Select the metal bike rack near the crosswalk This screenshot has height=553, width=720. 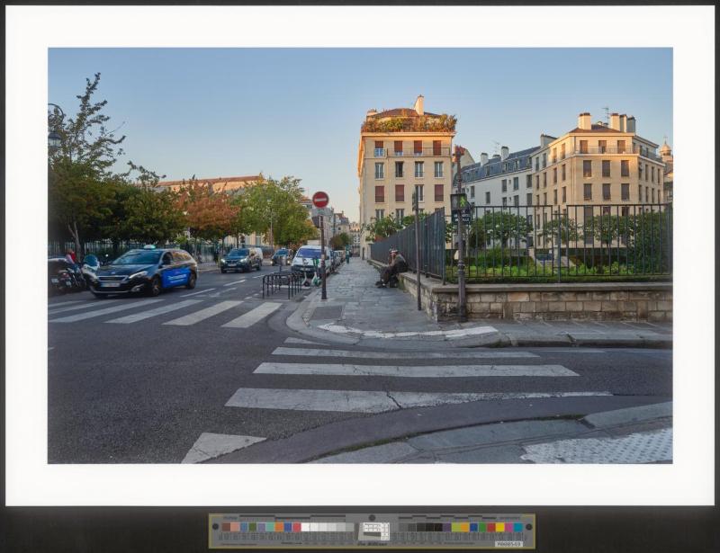point(281,284)
